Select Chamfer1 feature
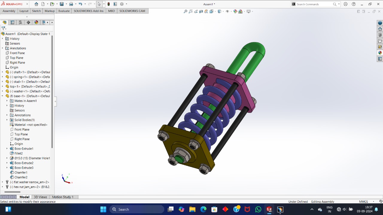 point(21,173)
